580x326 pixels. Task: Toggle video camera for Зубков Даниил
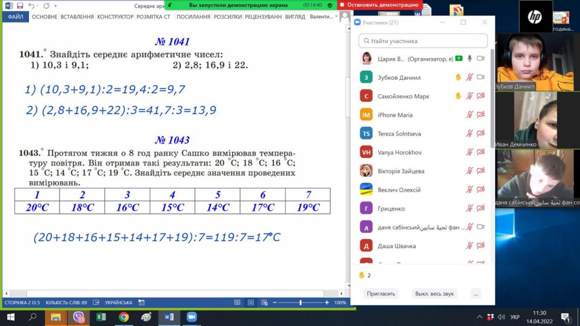click(x=481, y=77)
